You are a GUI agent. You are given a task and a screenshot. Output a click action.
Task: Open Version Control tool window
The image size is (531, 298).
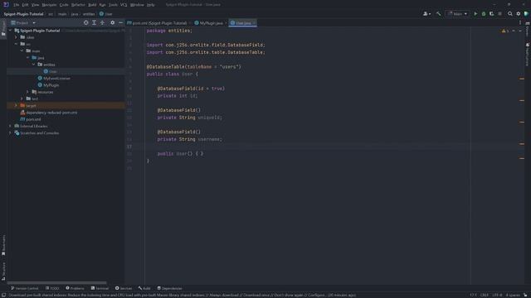click(x=24, y=288)
